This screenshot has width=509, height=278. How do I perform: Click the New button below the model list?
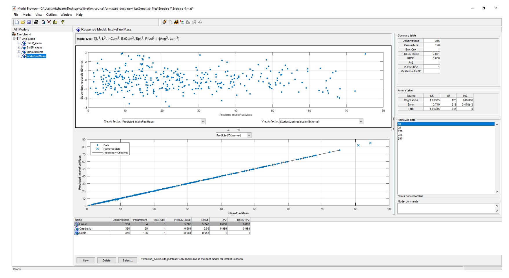pos(86,260)
